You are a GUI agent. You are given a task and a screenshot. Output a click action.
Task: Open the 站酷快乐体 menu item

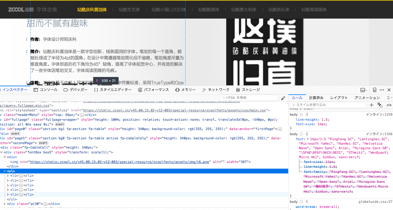pyautogui.click(x=279, y=9)
